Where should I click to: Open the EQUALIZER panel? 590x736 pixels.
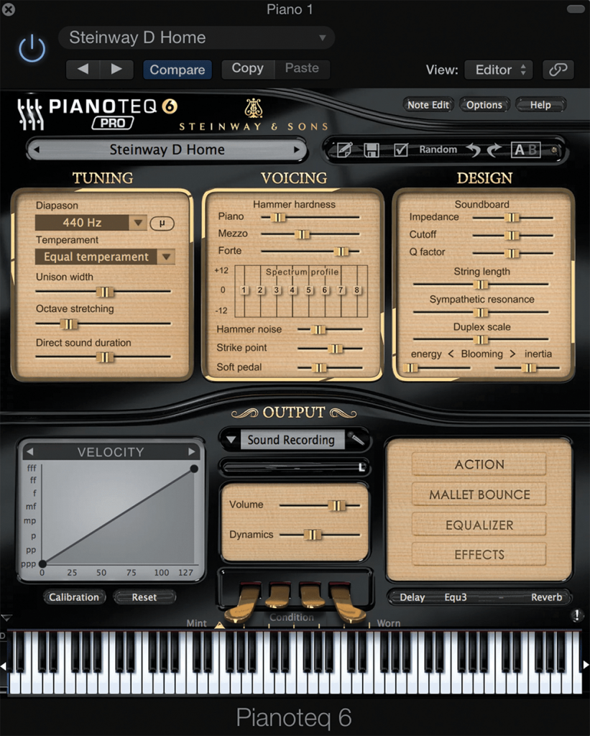(x=479, y=525)
